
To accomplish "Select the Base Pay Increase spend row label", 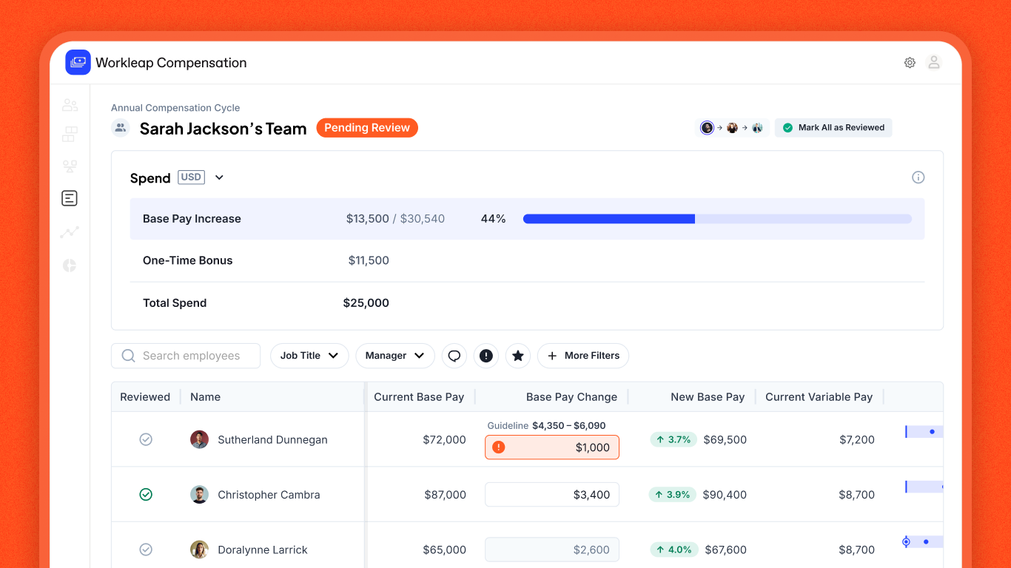I will pyautogui.click(x=192, y=219).
